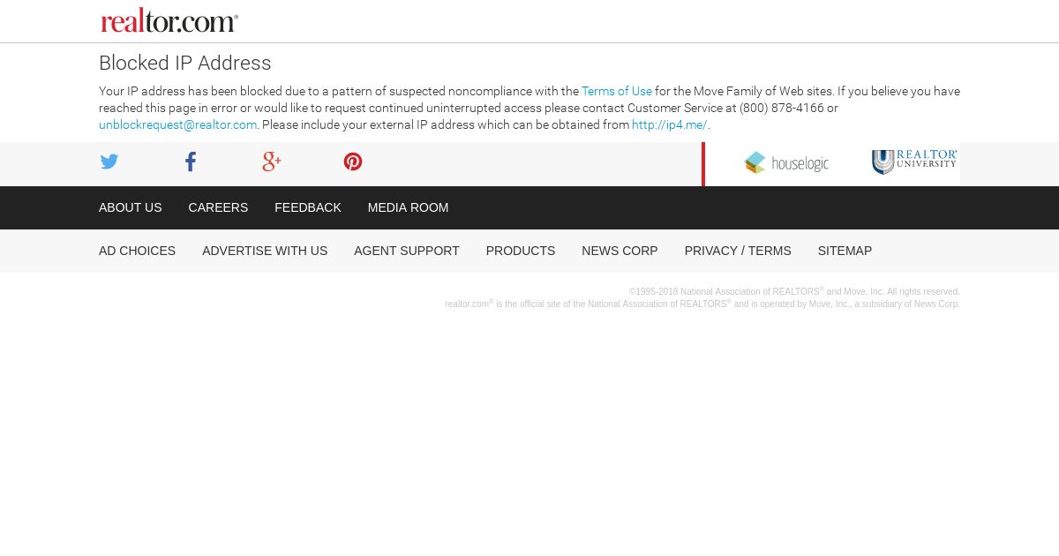
Task: Visit the HouseLogic logo link
Action: pos(787,163)
